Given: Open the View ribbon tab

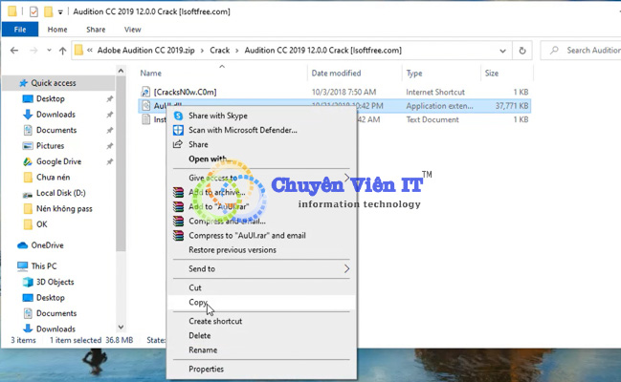Looking at the screenshot, I should 132,30.
